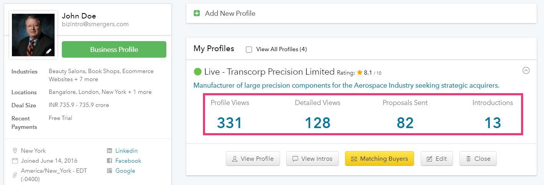Click the green Live status dot
This screenshot has width=544, height=185.
point(197,72)
